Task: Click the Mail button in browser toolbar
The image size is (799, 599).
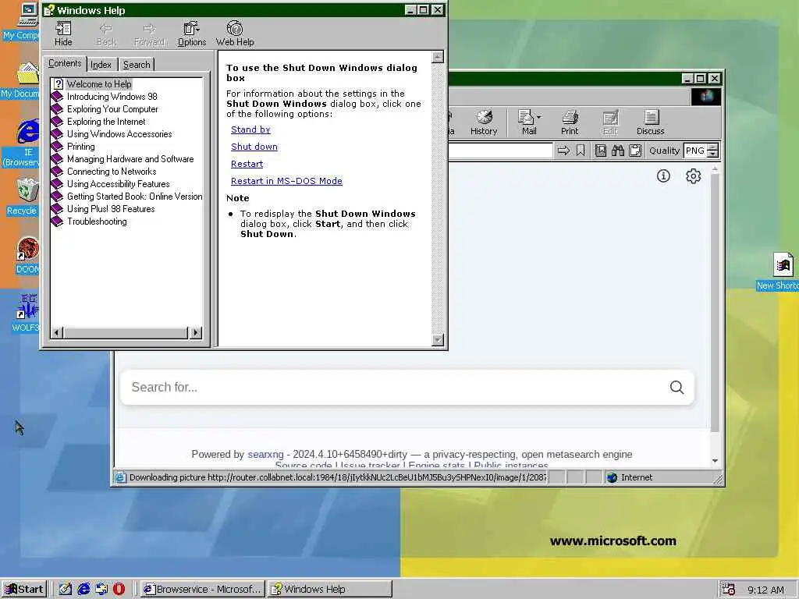Action: [x=527, y=122]
